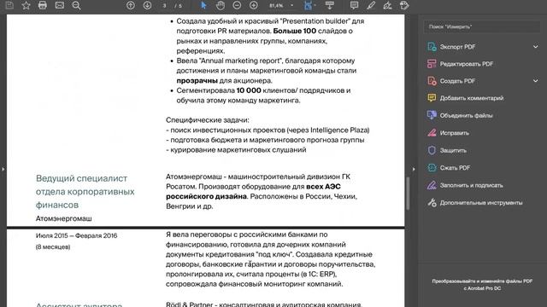Click the Объединить файлы icon
The image size is (547, 307).
pos(432,115)
